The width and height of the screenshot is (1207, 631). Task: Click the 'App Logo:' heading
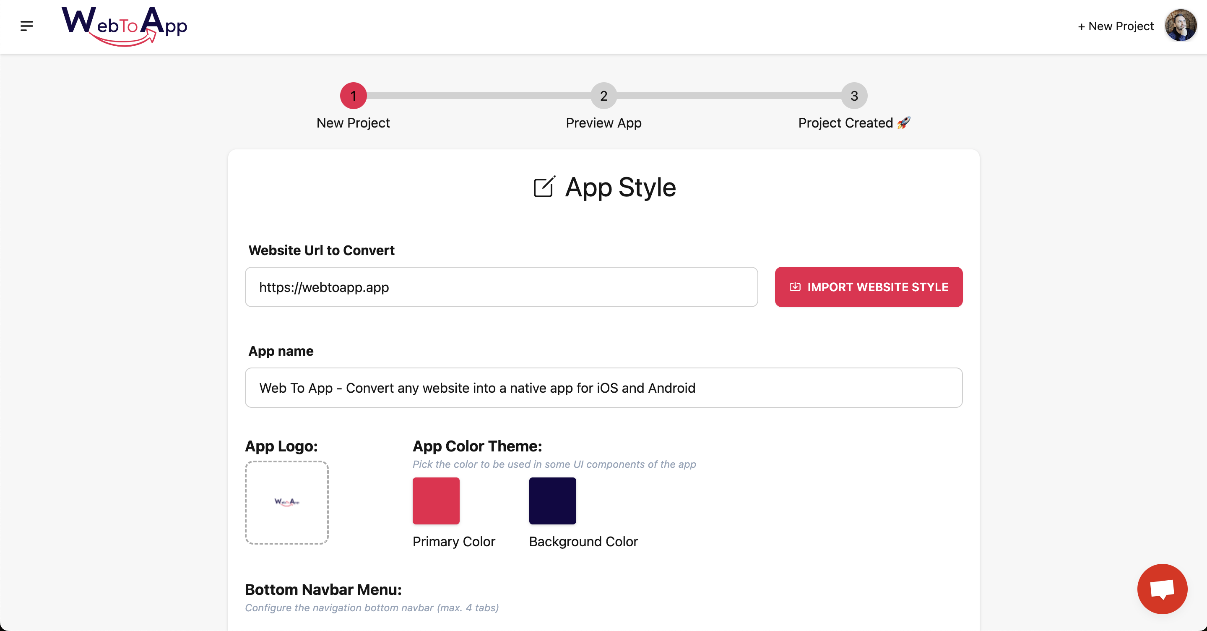click(x=281, y=446)
